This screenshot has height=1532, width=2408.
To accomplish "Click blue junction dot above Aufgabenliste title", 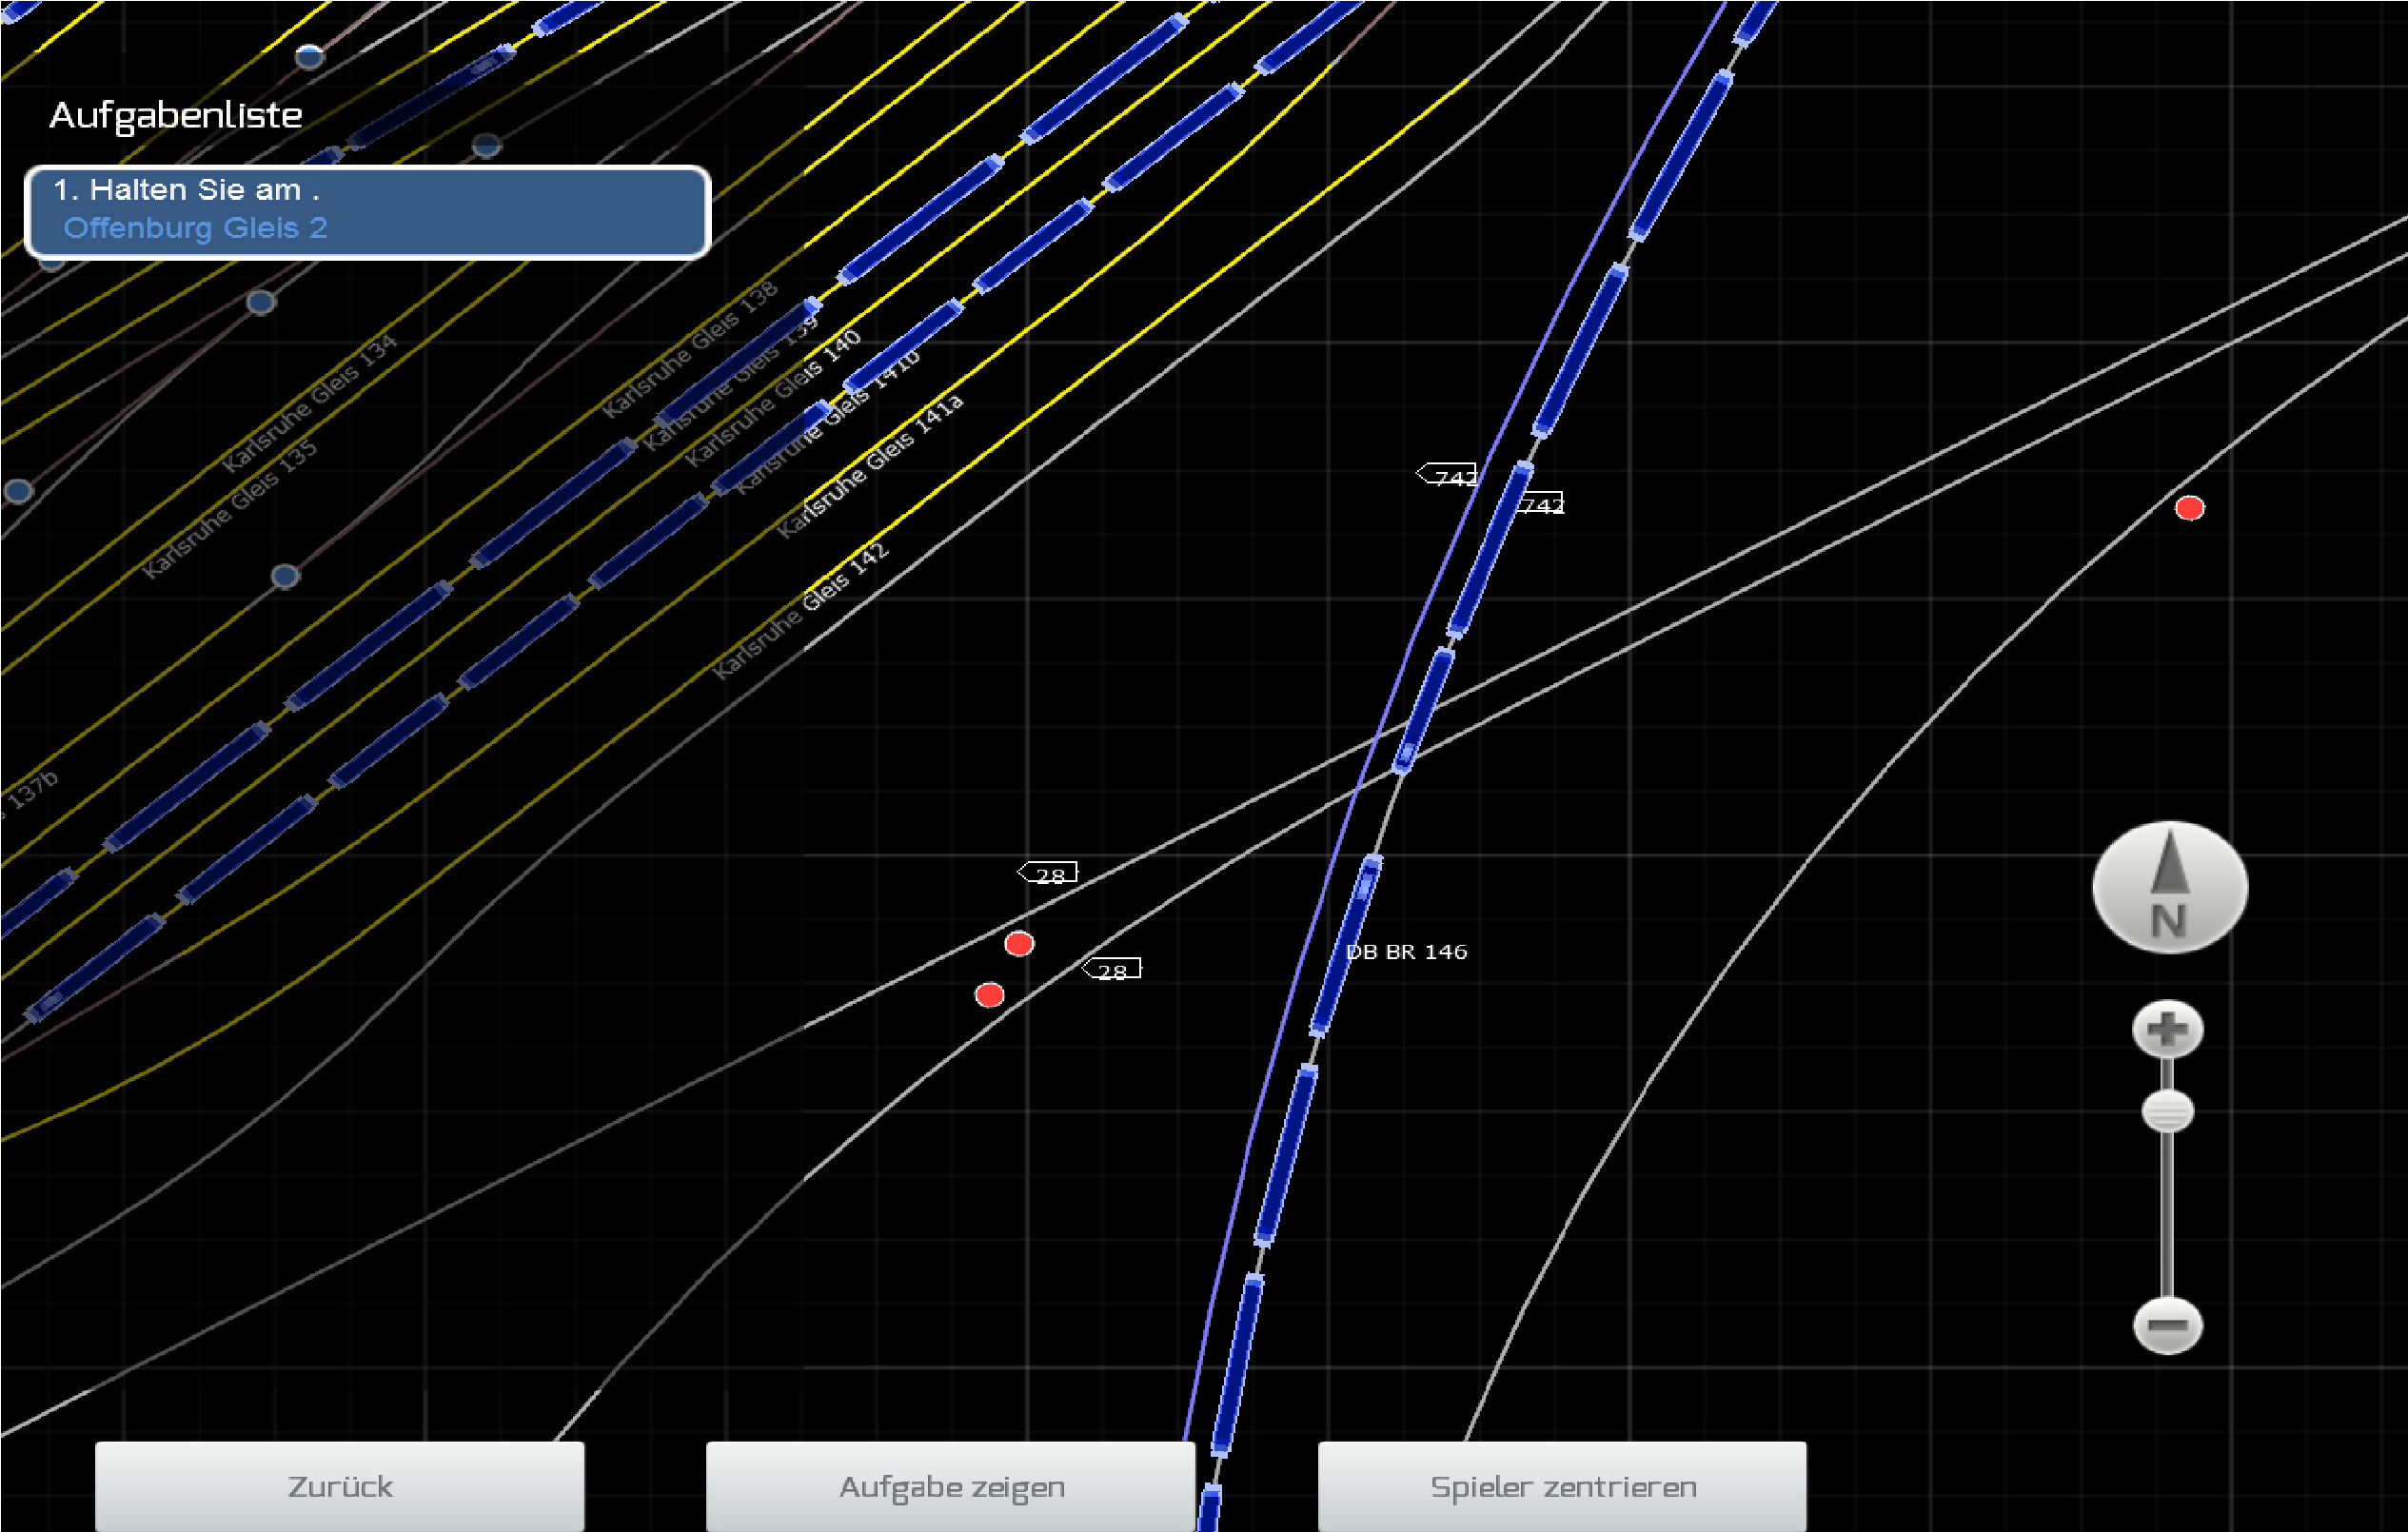I will pos(309,56).
